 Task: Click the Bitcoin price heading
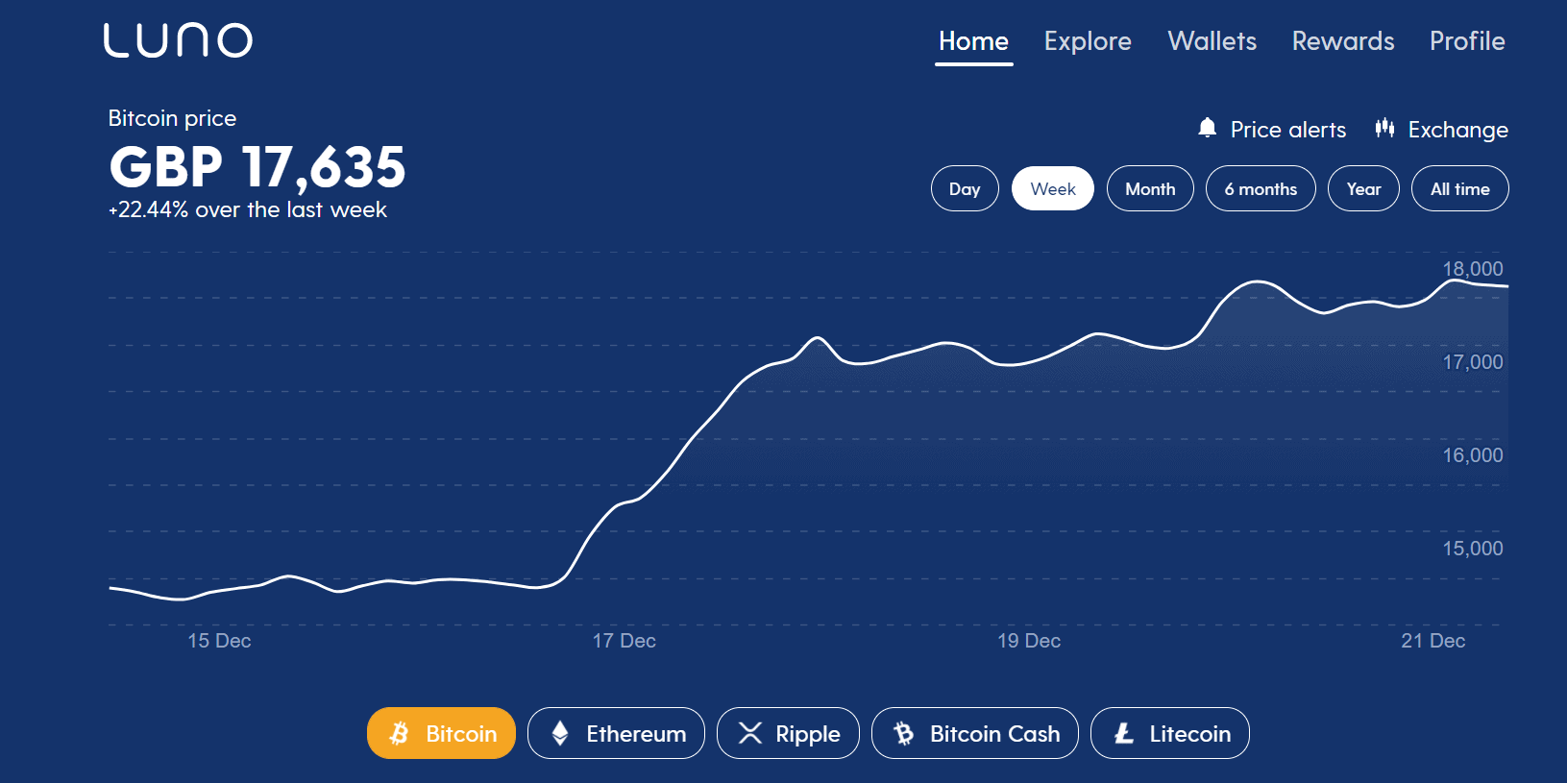click(172, 118)
